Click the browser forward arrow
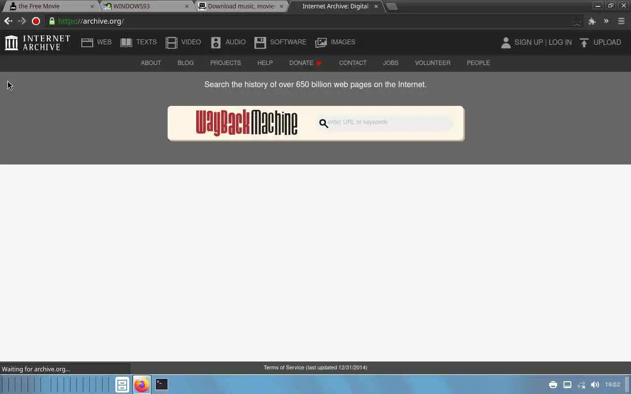 coord(22,21)
